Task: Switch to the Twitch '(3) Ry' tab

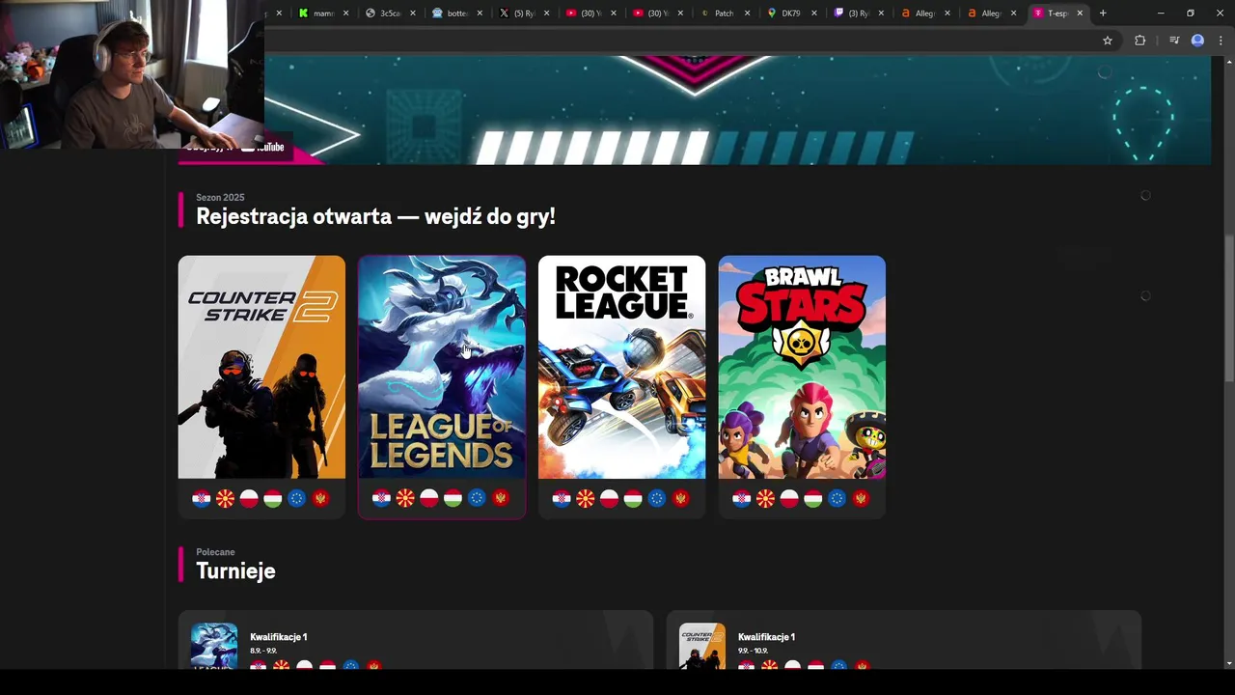Action: 858,13
